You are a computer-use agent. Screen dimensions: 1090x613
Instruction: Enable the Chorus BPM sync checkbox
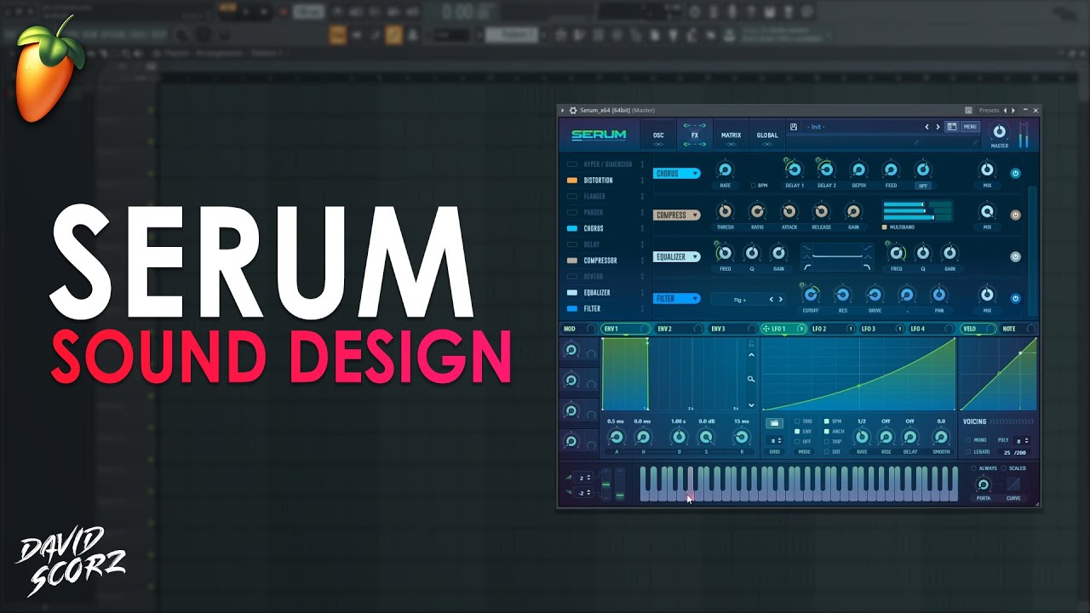[x=753, y=185]
